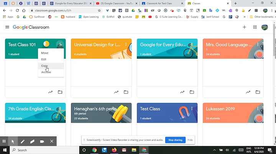Open the ExitPoll bookmark
Image resolution: width=276 pixels, height=154 pixels.
coord(108,17)
